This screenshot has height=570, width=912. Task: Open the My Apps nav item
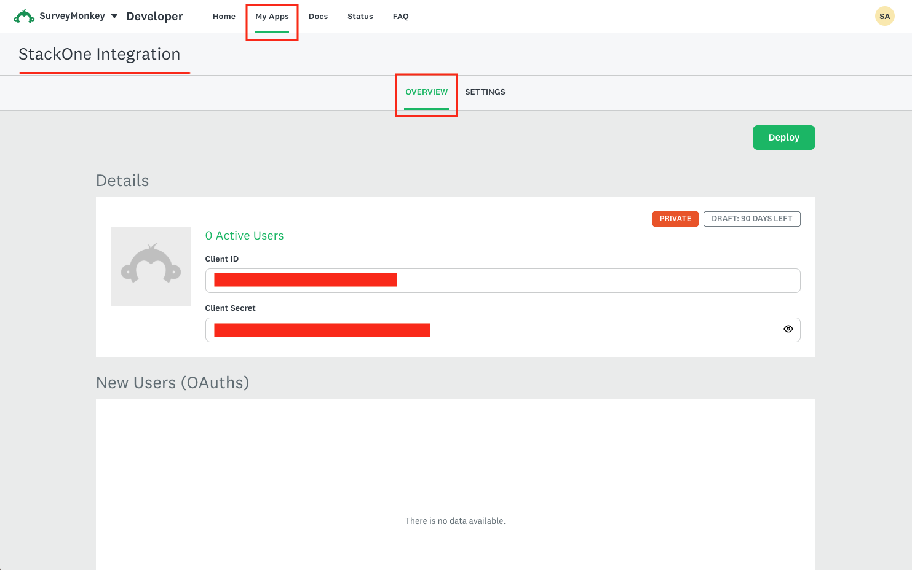(x=272, y=17)
